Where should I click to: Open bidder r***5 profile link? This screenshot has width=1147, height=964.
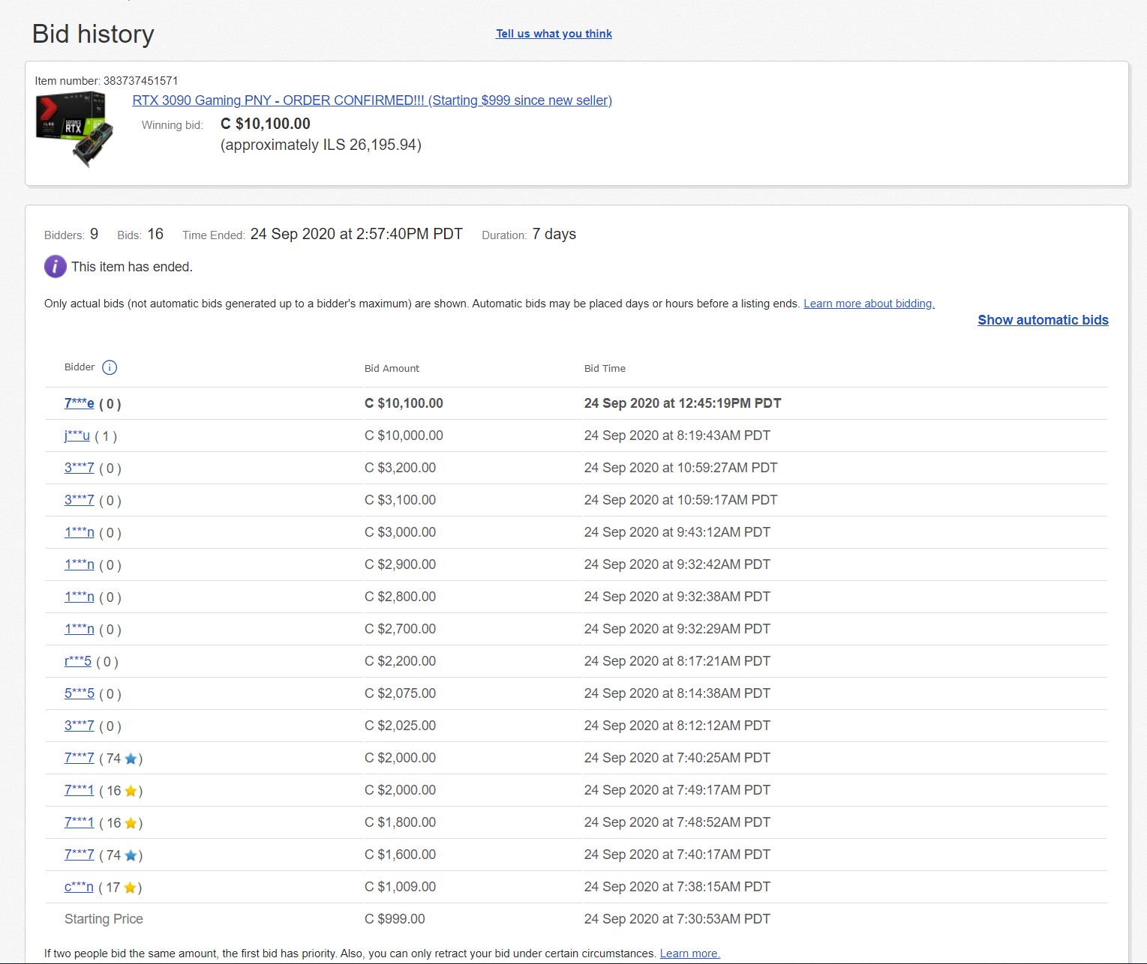pyautogui.click(x=78, y=661)
